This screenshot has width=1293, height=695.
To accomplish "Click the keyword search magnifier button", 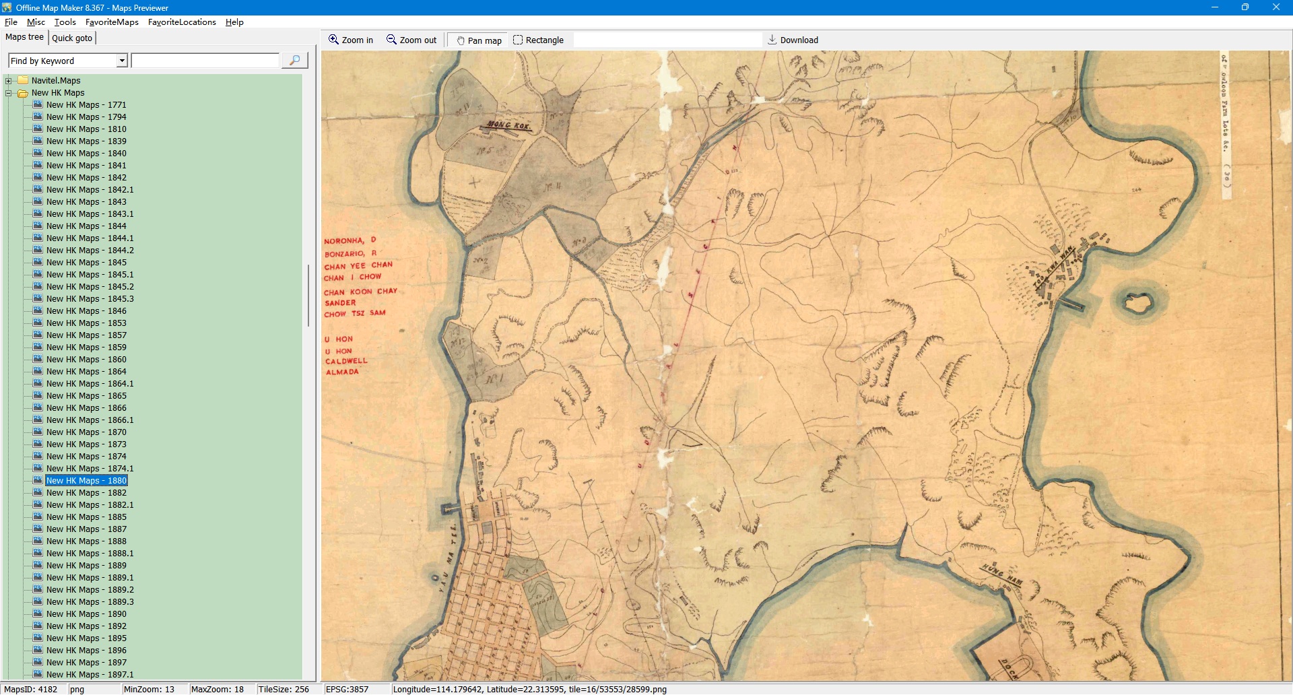I will (x=294, y=61).
